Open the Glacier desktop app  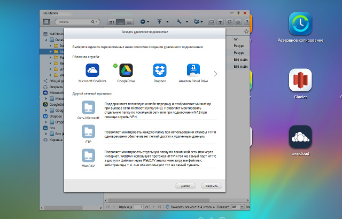(x=300, y=80)
